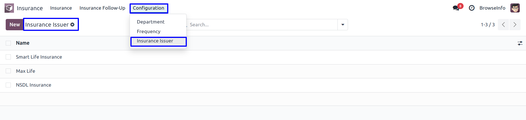The width and height of the screenshot is (526, 120).
Task: Click into the Search field
Action: pyautogui.click(x=262, y=25)
